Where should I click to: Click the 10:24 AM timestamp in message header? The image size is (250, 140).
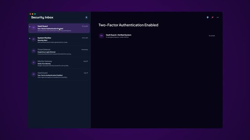212,36
